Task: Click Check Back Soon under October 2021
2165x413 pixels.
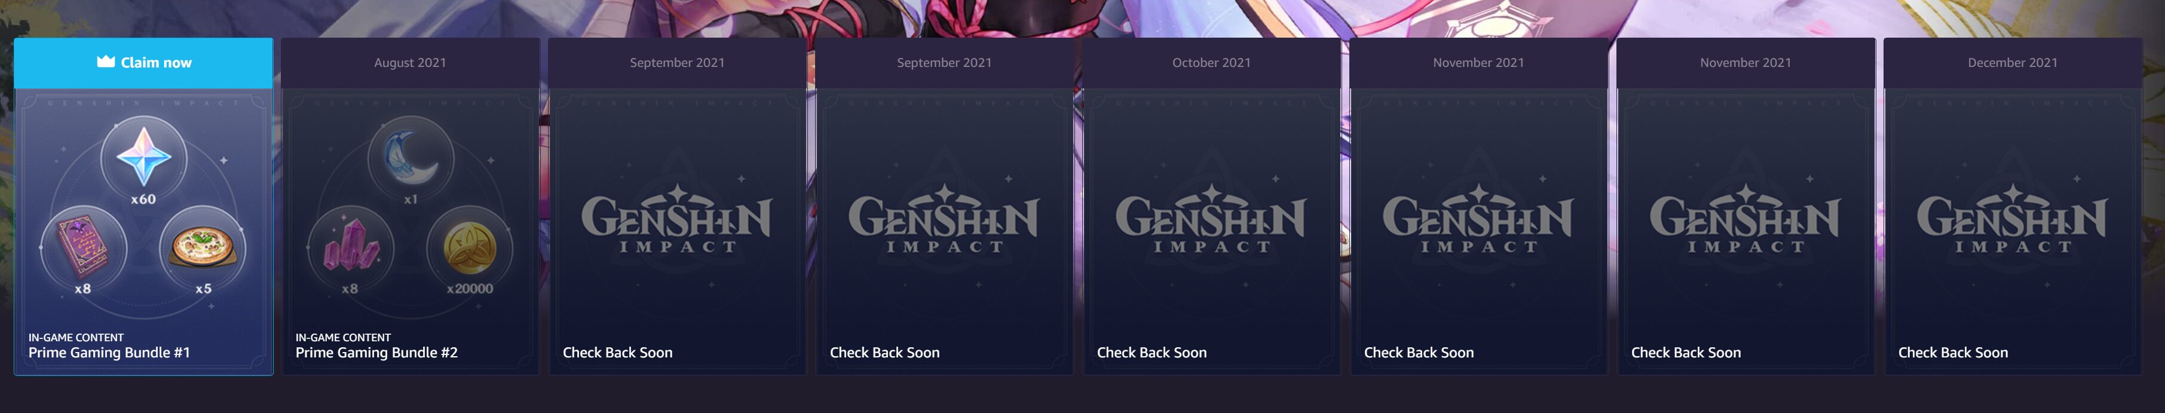Action: pyautogui.click(x=1152, y=353)
